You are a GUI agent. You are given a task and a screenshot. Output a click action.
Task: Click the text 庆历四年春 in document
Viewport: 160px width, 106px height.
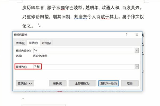[33, 8]
